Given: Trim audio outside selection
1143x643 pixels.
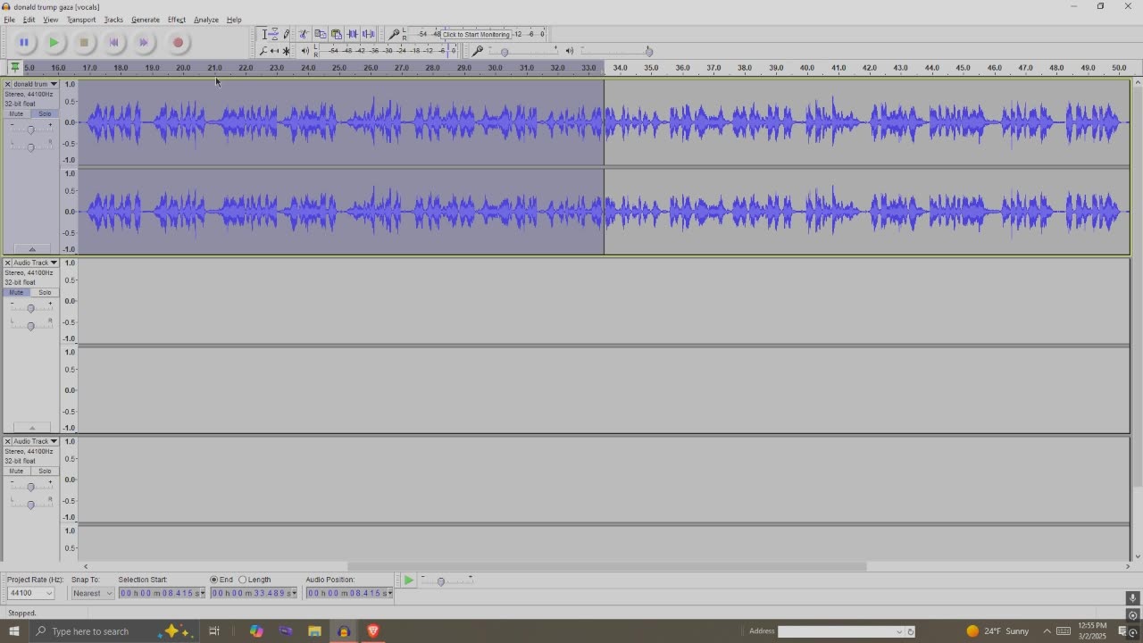Looking at the screenshot, I should click(x=352, y=34).
